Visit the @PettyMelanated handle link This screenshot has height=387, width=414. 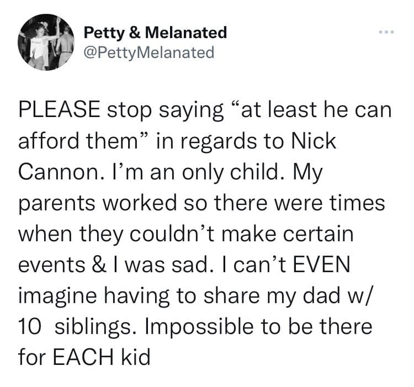pos(149,52)
